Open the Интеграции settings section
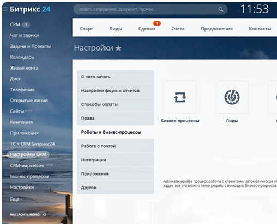The height and width of the screenshot is (224, 277). 116,160
